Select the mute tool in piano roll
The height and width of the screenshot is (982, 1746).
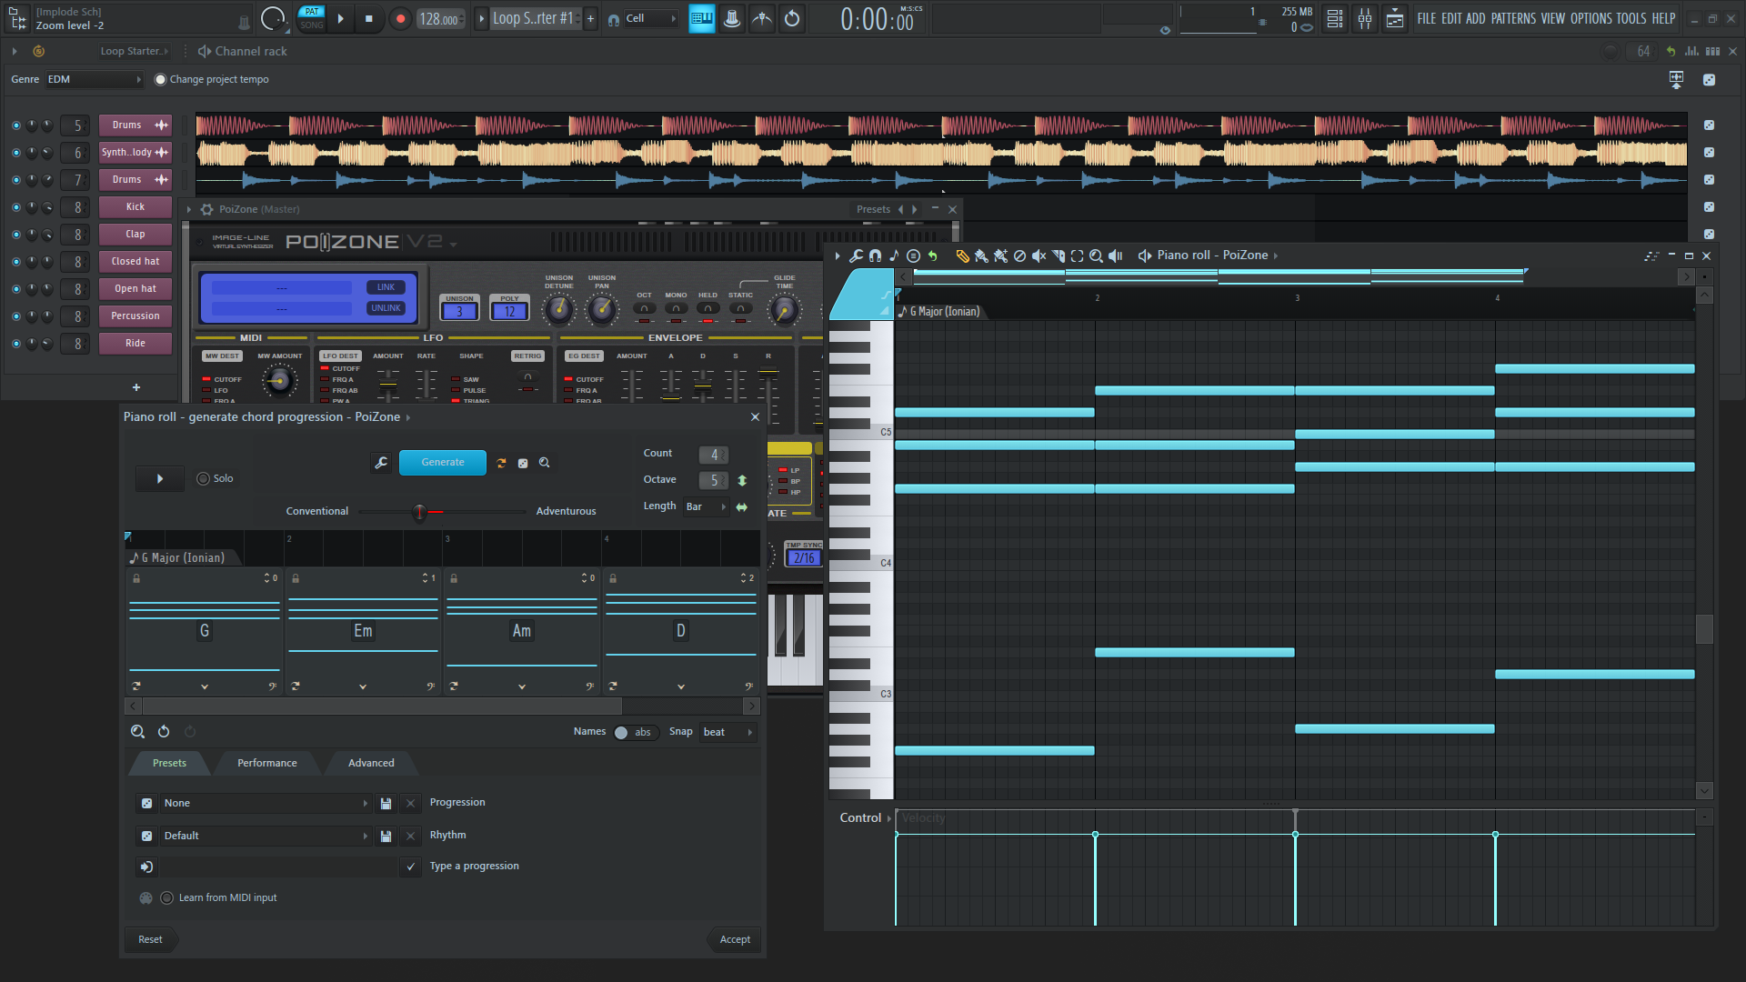tap(1039, 256)
